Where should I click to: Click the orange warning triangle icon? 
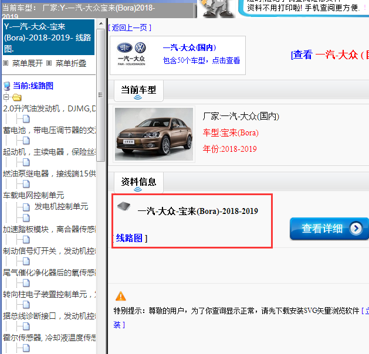click(x=121, y=296)
